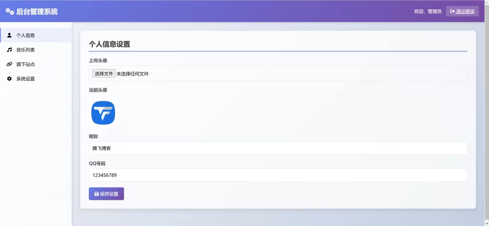This screenshot has height=226, width=489.
Task: Go to 音乐列表 in the sidebar
Action: (x=25, y=49)
